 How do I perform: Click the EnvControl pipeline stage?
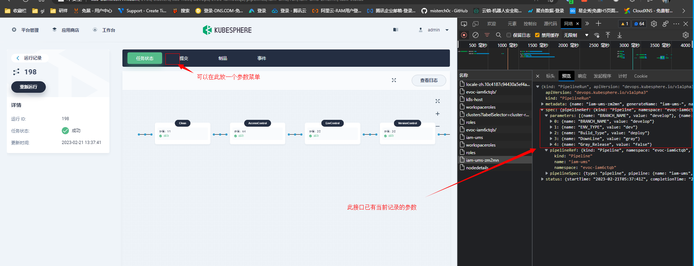[333, 132]
